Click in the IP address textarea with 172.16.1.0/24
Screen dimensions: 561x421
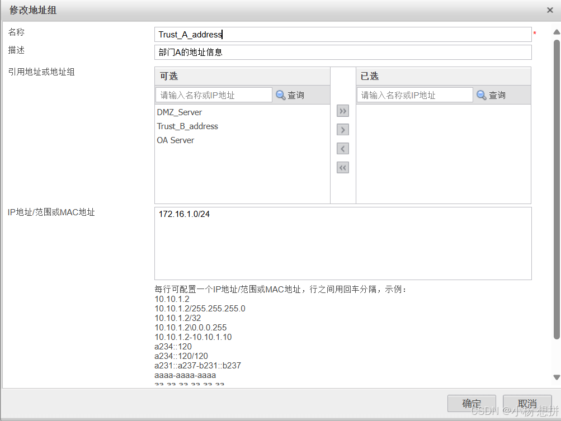tap(343, 243)
